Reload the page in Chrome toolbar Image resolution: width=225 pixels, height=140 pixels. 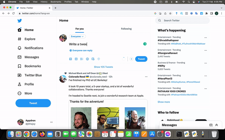[x=13, y=13]
